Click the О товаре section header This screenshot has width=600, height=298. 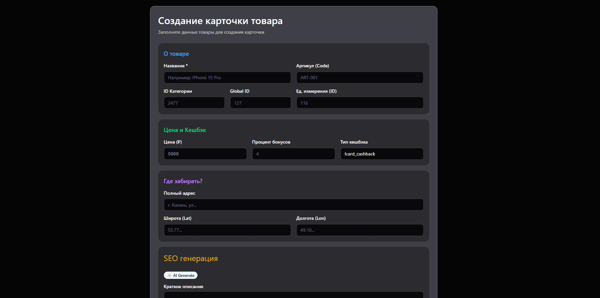pos(176,53)
